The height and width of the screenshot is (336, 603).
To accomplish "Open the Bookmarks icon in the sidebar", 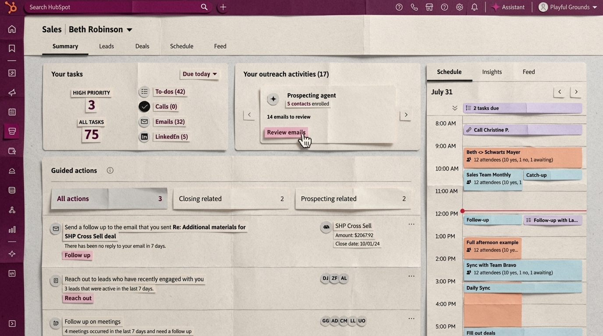I will click(x=12, y=47).
